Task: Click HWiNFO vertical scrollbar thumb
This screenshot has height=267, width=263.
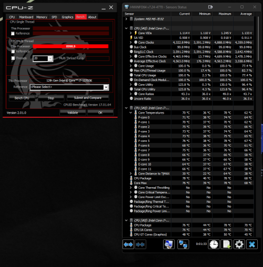Action: click(258, 38)
